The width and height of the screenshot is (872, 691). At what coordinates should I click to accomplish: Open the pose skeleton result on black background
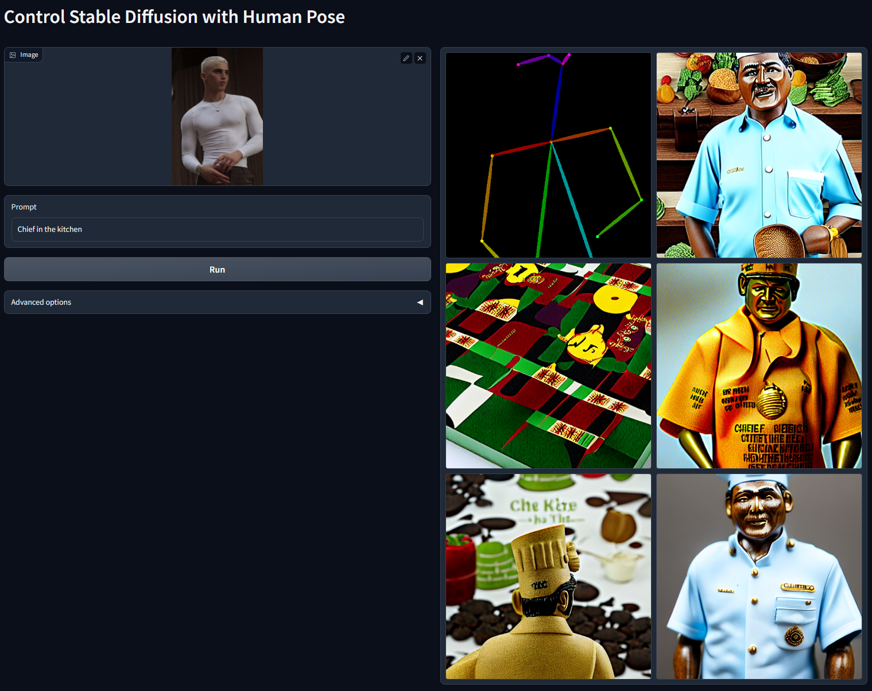[548, 155]
